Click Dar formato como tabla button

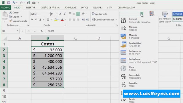(165, 17)
